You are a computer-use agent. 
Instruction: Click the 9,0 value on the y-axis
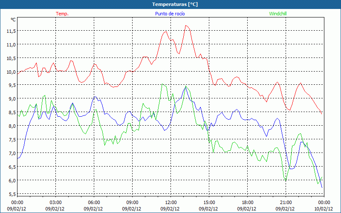tap(12, 99)
